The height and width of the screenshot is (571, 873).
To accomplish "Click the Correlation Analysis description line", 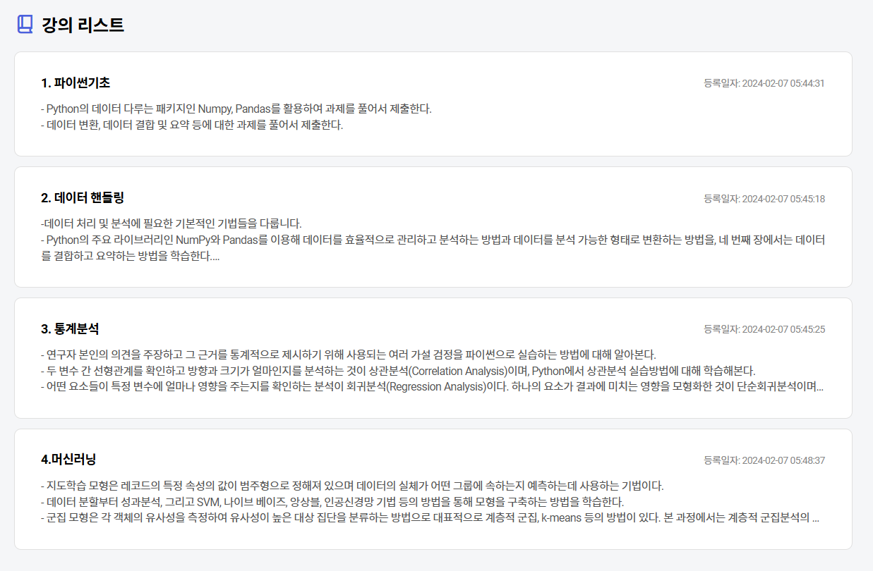I will click(x=399, y=370).
